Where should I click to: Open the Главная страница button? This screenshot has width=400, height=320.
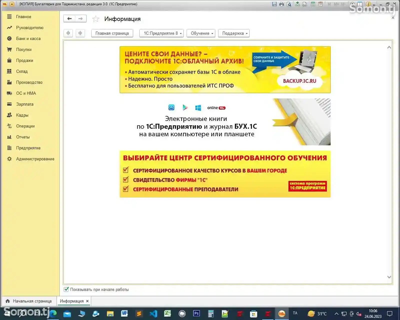point(112,33)
